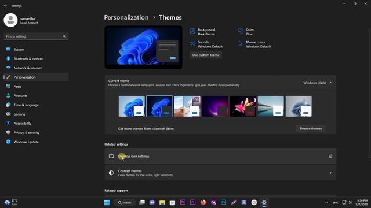
Task: Open the weather widget on the taskbar
Action: click(11, 202)
